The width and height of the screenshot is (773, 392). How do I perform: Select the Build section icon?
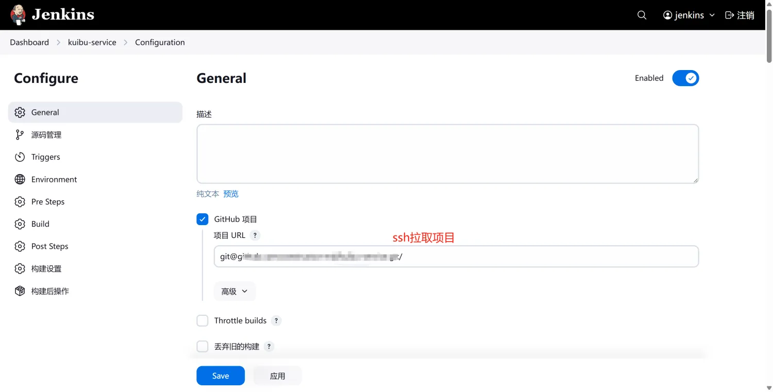20,224
